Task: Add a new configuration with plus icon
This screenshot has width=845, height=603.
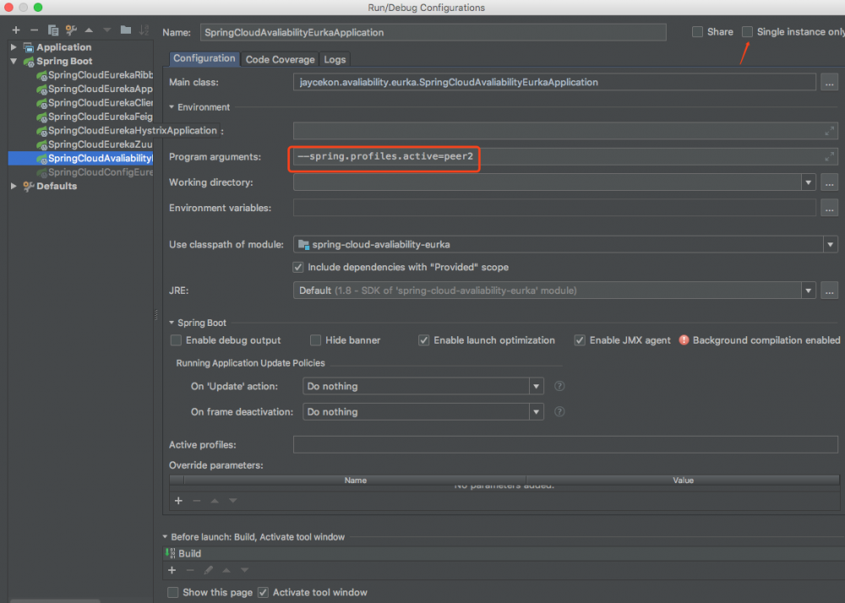Action: point(16,30)
